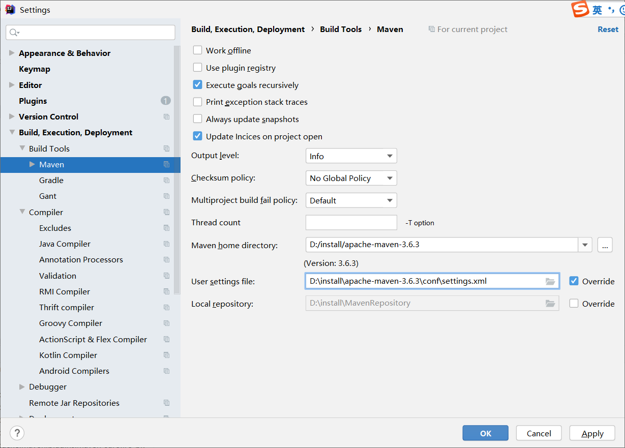
Task: Open the Keymap settings page
Action: point(35,69)
